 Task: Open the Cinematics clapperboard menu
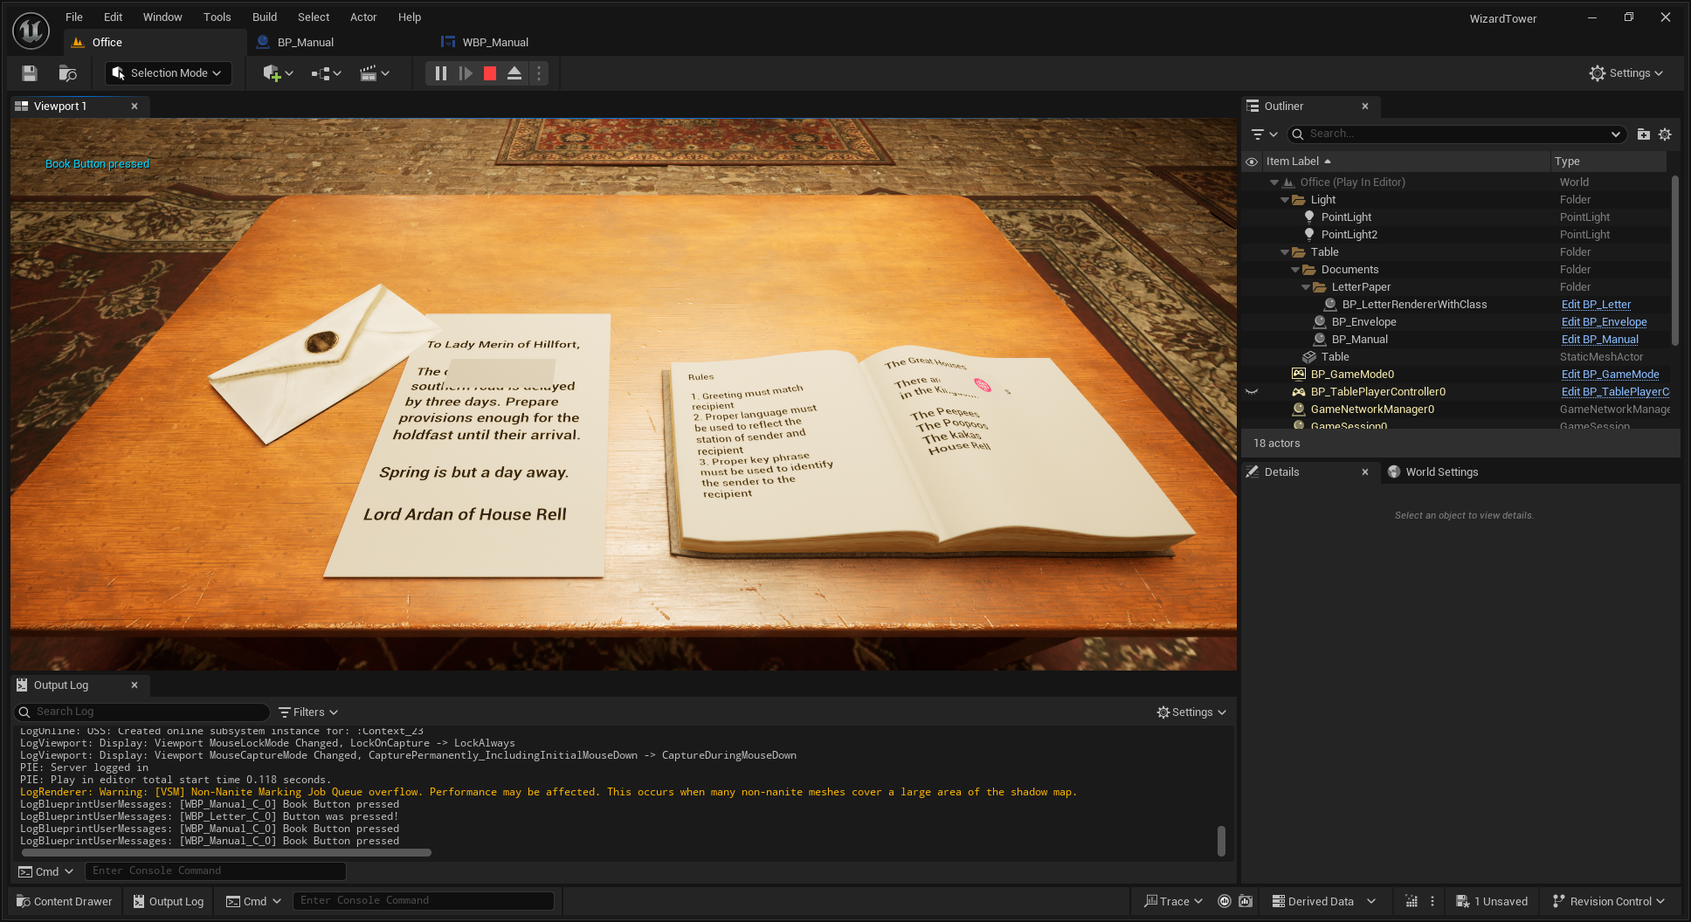point(374,73)
